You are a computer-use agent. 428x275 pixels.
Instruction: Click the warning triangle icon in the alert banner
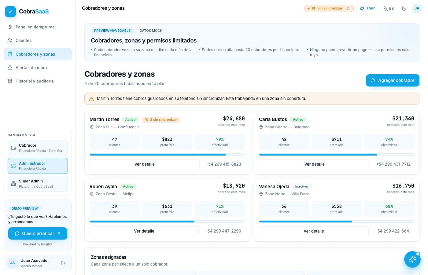point(91,99)
